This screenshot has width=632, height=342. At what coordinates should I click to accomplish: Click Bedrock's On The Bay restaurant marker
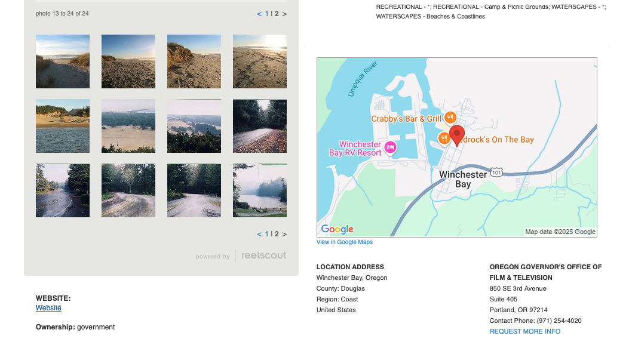pos(444,139)
